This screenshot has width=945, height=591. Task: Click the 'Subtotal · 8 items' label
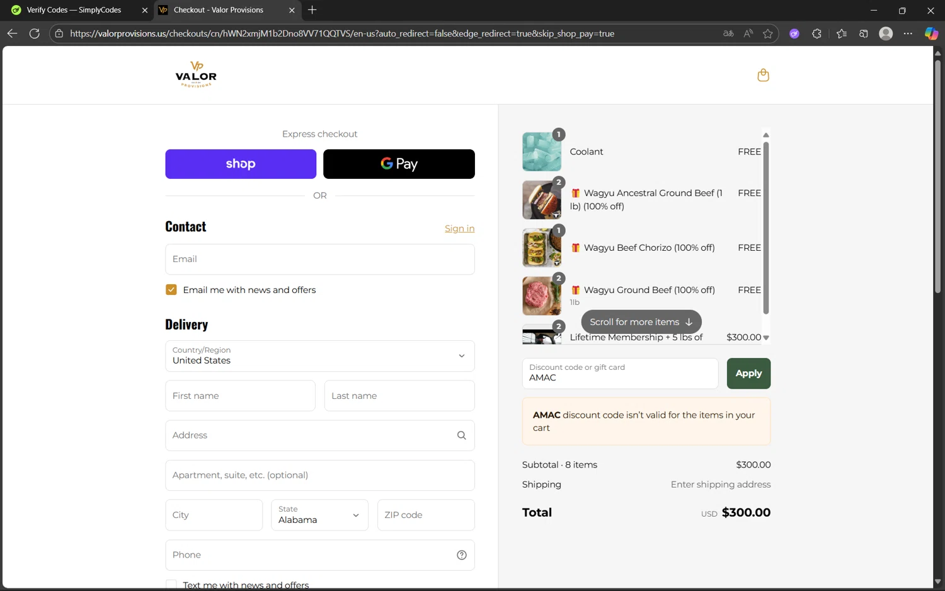[x=559, y=464]
